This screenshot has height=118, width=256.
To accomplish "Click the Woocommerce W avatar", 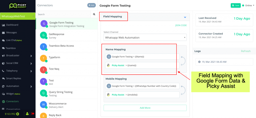I will pyautogui.click(x=43, y=104).
